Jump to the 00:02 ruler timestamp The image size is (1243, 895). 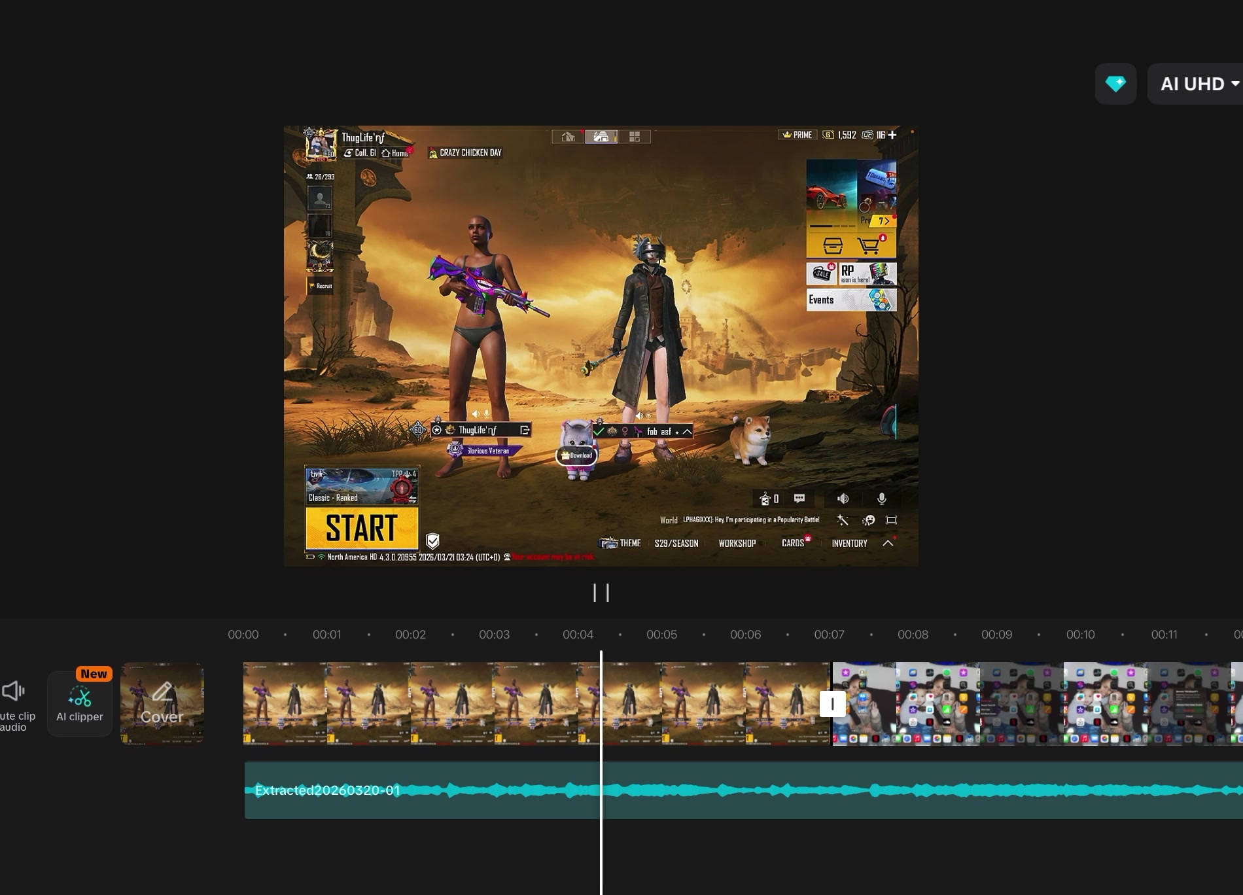410,635
